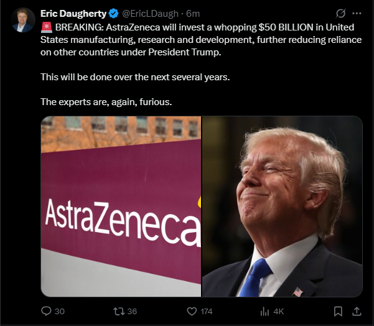Image resolution: width=374 pixels, height=326 pixels.
Task: Bookmark this post
Action: click(x=338, y=311)
